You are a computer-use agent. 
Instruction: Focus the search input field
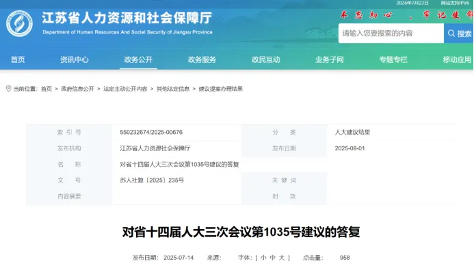391,33
